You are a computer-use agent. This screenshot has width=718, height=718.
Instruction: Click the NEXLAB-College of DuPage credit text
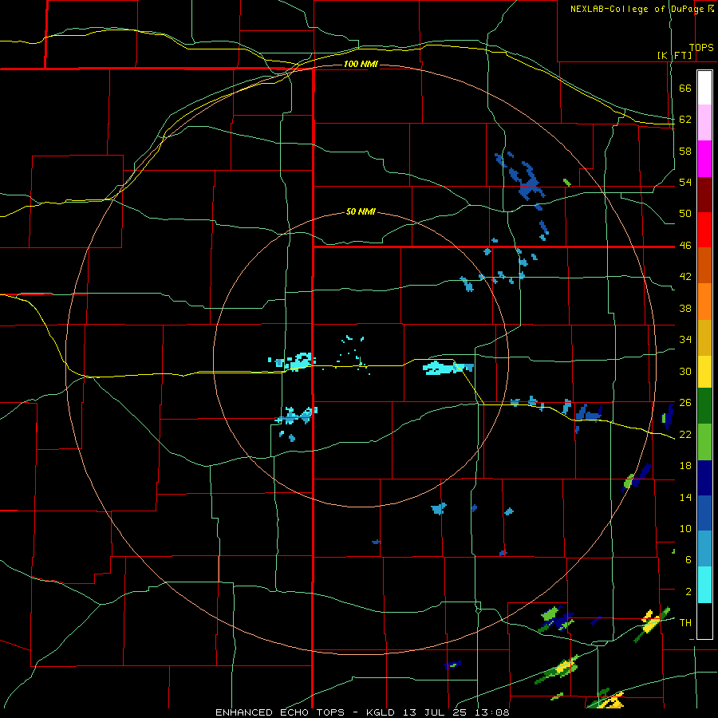click(641, 9)
